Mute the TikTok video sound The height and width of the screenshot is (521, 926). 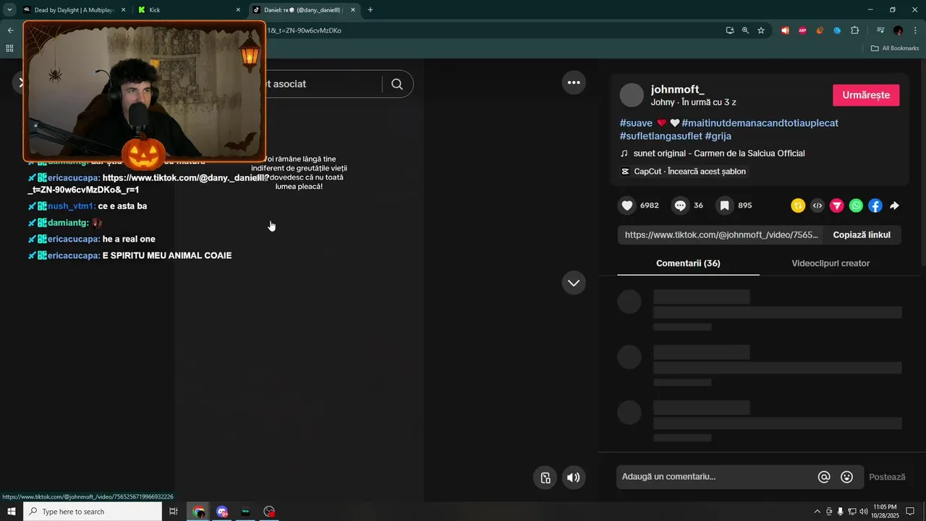click(574, 478)
